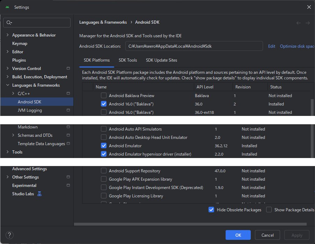315x244 pixels.
Task: Switch to the SDK Tools tab
Action: [x=128, y=60]
